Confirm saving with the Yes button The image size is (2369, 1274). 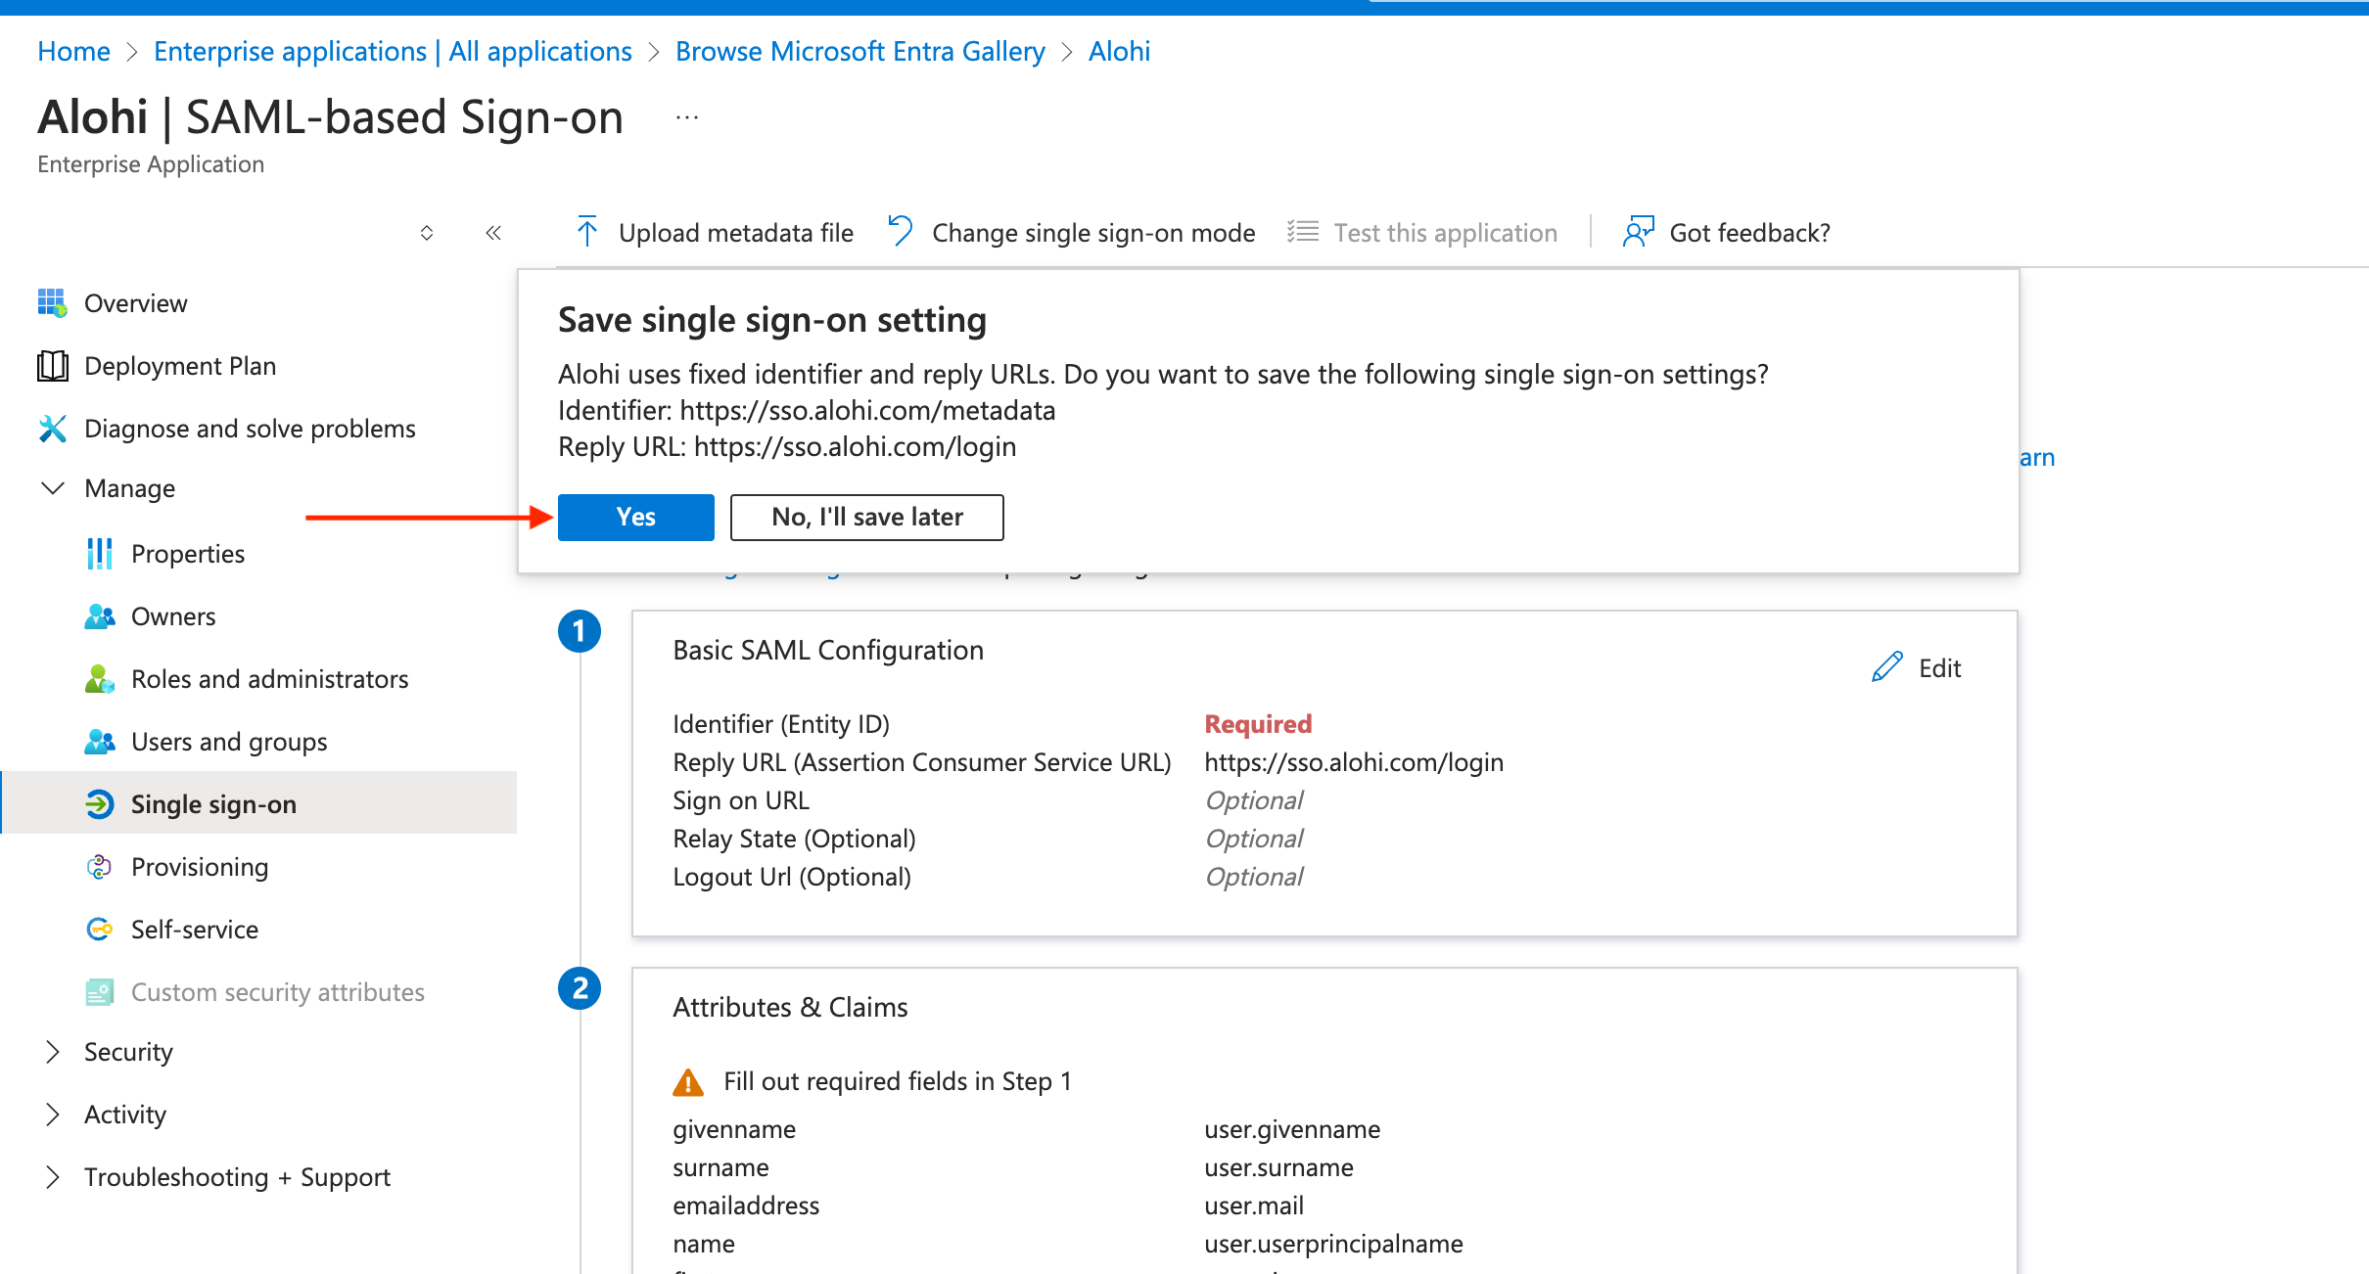click(x=636, y=517)
